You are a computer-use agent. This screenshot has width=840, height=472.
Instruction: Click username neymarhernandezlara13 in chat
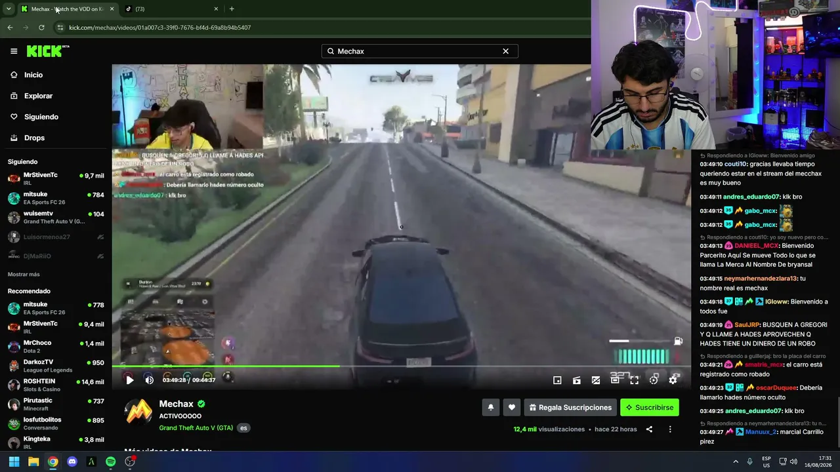761,279
